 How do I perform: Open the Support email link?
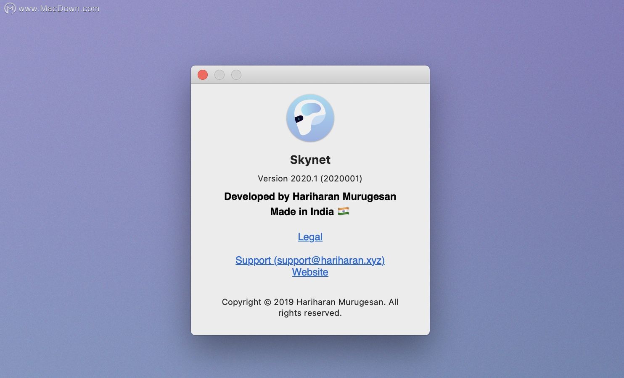310,260
